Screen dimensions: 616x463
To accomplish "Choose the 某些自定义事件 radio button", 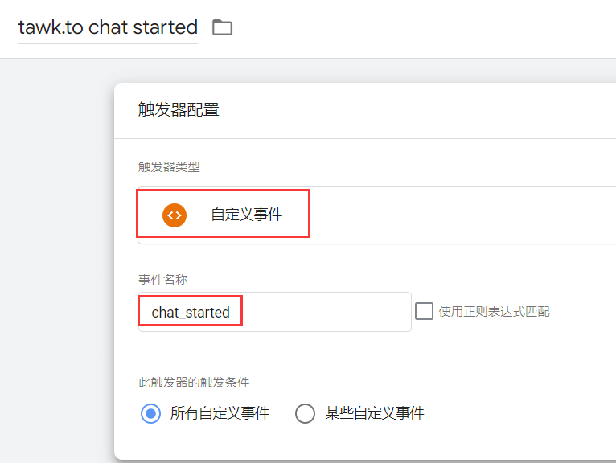I will point(305,413).
